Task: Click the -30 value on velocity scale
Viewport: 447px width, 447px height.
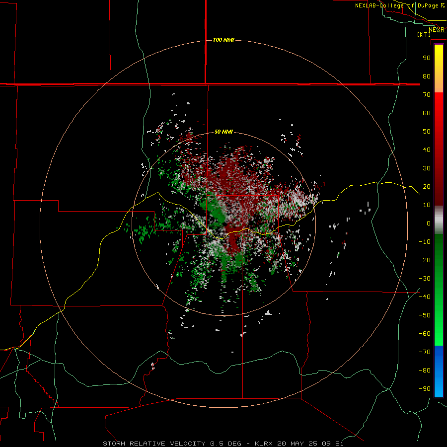Action: tap(425, 279)
